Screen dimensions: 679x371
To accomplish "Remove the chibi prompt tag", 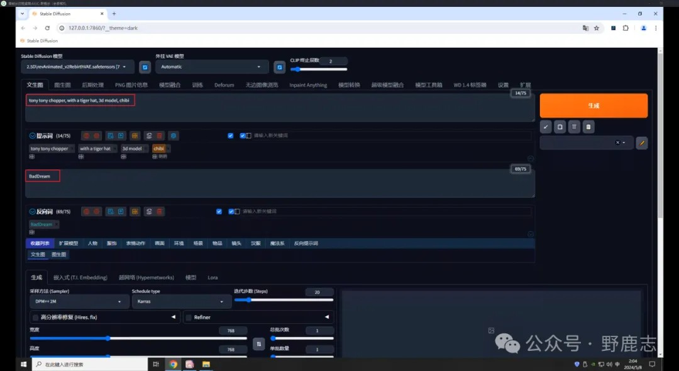I will [168, 148].
